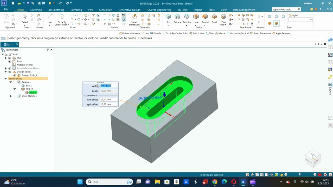The width and height of the screenshot is (333, 187).
Task: Click the Paste clipboard icon
Action: [7, 19]
